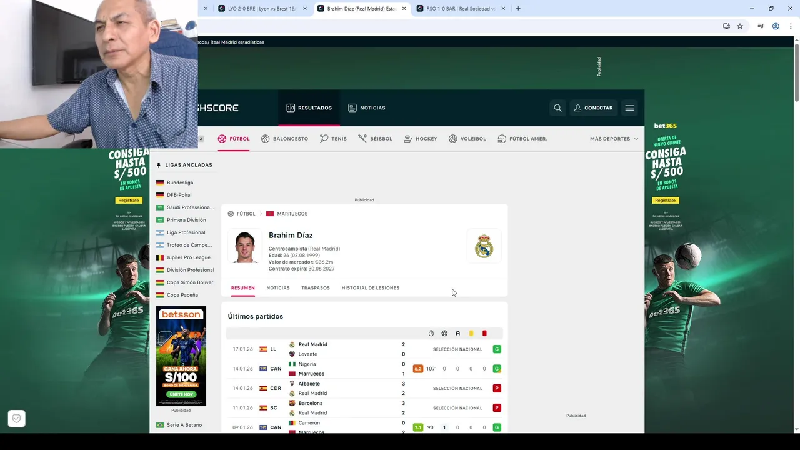This screenshot has width=800, height=450.
Task: Click the CONECTAR login button
Action: click(x=593, y=107)
